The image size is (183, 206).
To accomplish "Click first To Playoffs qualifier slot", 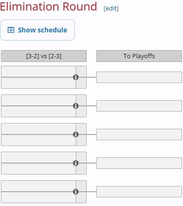I will 139,77.
